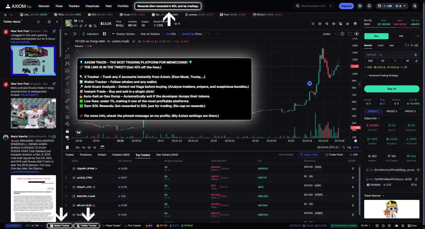The height and width of the screenshot is (229, 425).
Task: Open the watchlist star in top bar
Action: [x=360, y=6]
